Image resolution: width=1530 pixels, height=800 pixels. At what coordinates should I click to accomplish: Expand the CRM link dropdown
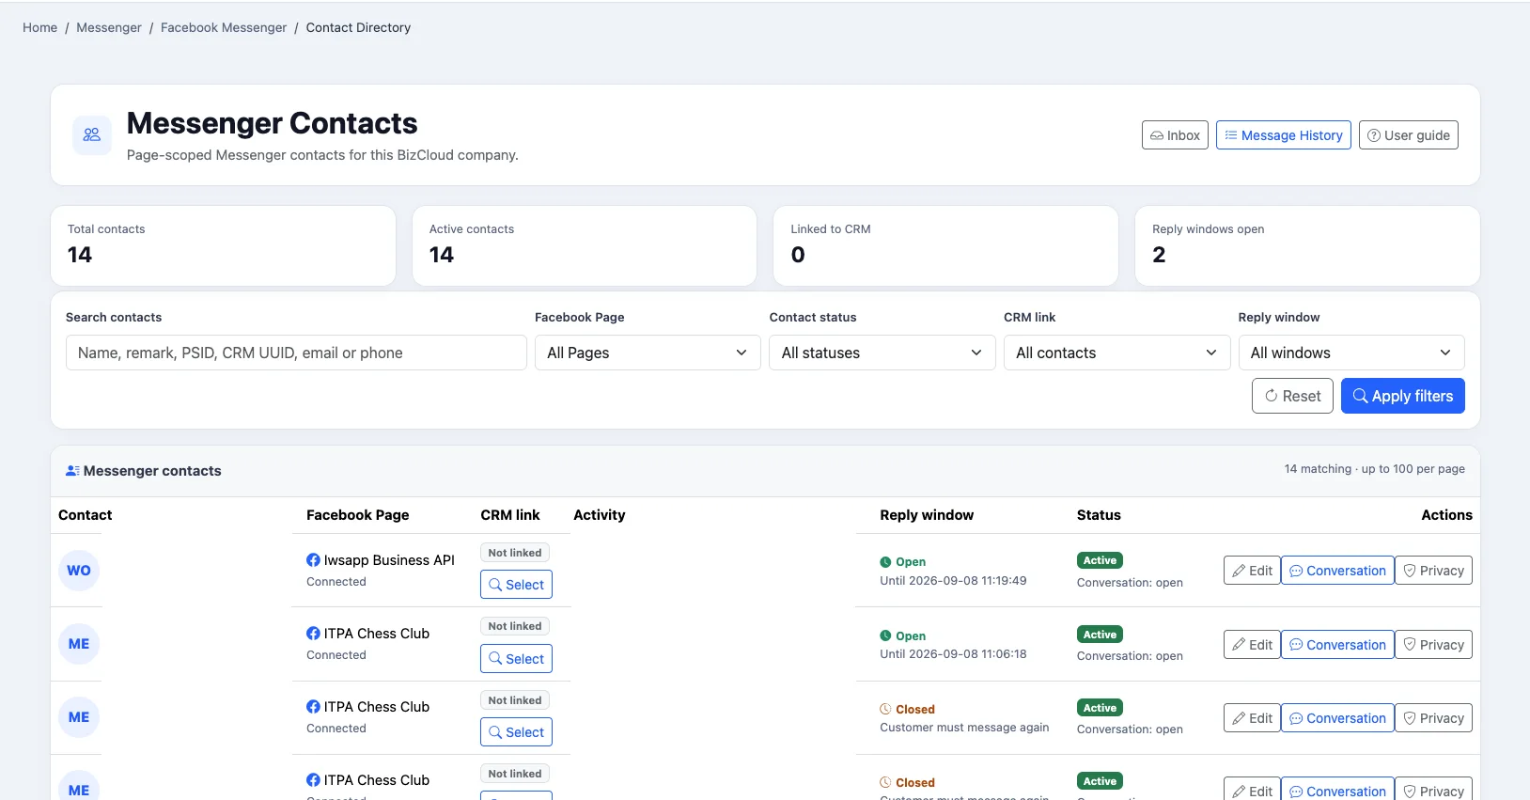tap(1116, 353)
